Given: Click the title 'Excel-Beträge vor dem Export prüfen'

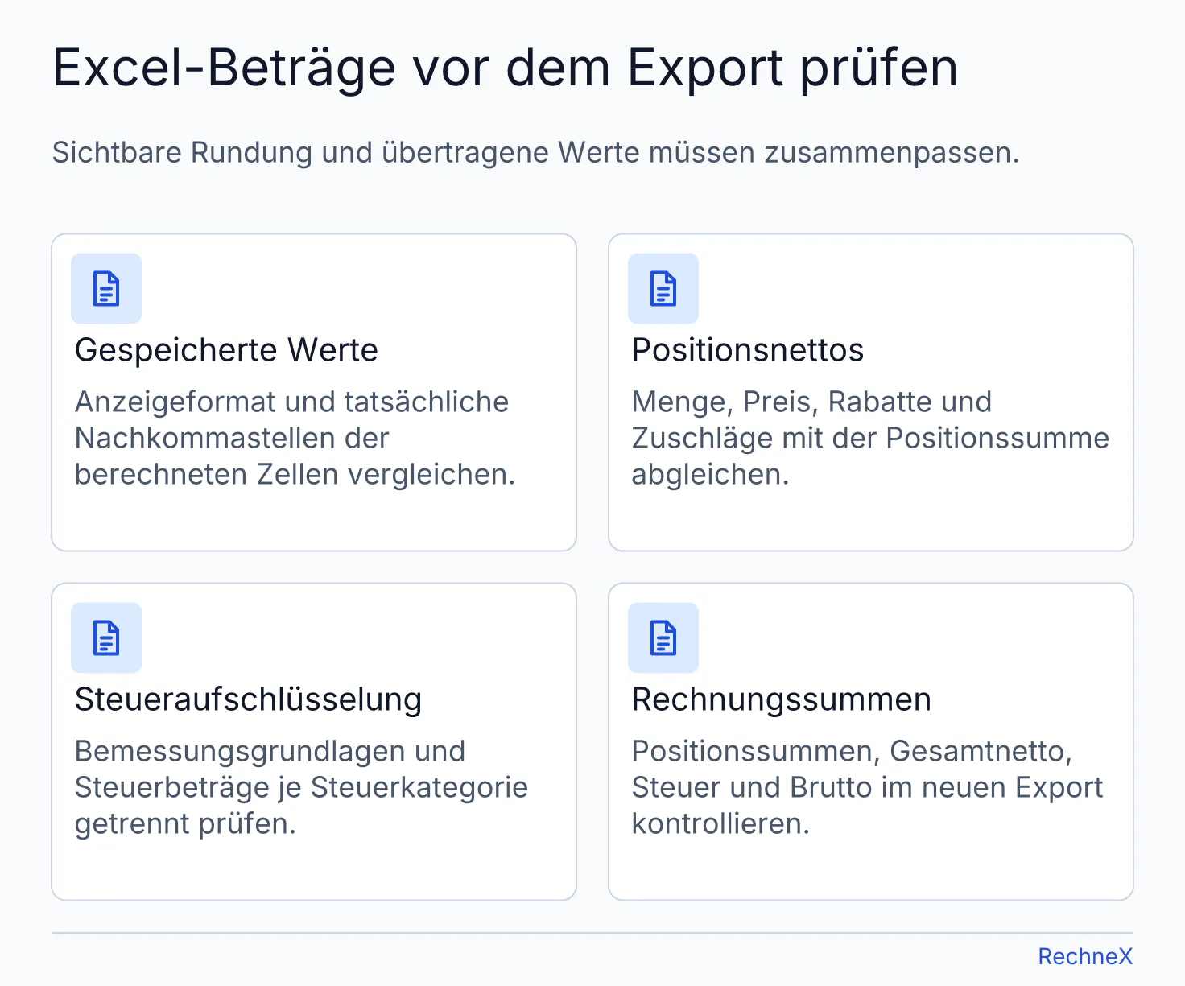Looking at the screenshot, I should pos(506,68).
